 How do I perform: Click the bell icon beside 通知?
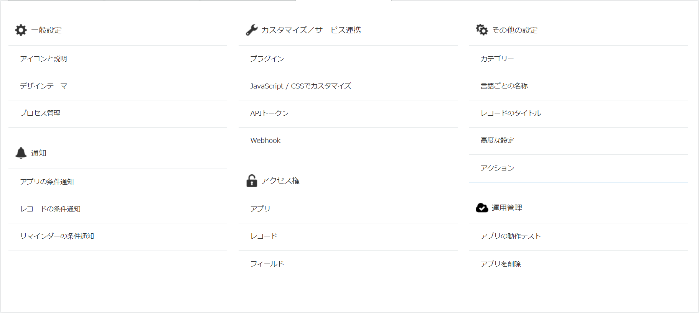(x=21, y=153)
